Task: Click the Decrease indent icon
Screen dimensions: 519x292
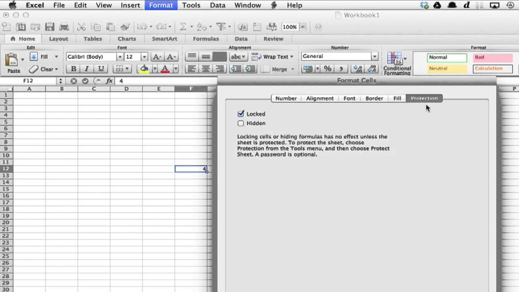Action: click(x=236, y=69)
